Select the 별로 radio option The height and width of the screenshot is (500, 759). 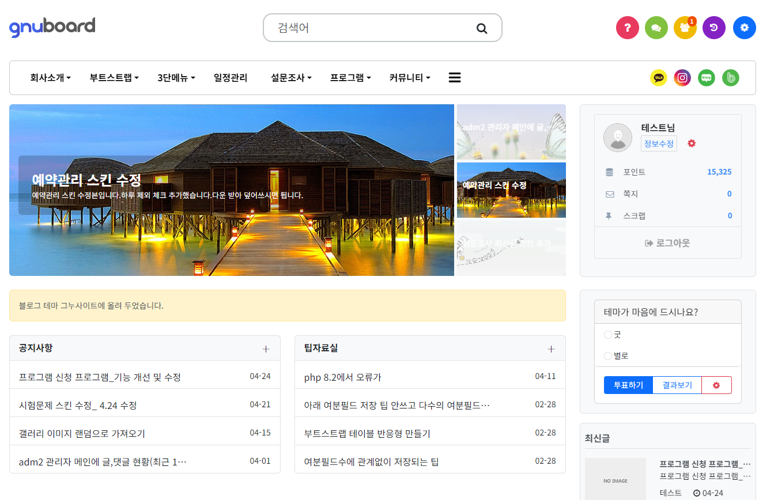[x=608, y=356]
